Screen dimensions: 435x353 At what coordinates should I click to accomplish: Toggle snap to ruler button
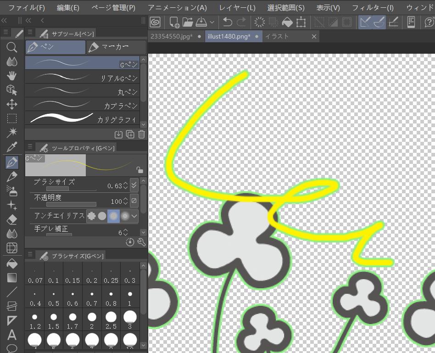365,22
